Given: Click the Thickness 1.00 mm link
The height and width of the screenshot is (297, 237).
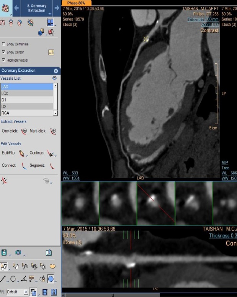Looking at the screenshot, I should point(203,19).
